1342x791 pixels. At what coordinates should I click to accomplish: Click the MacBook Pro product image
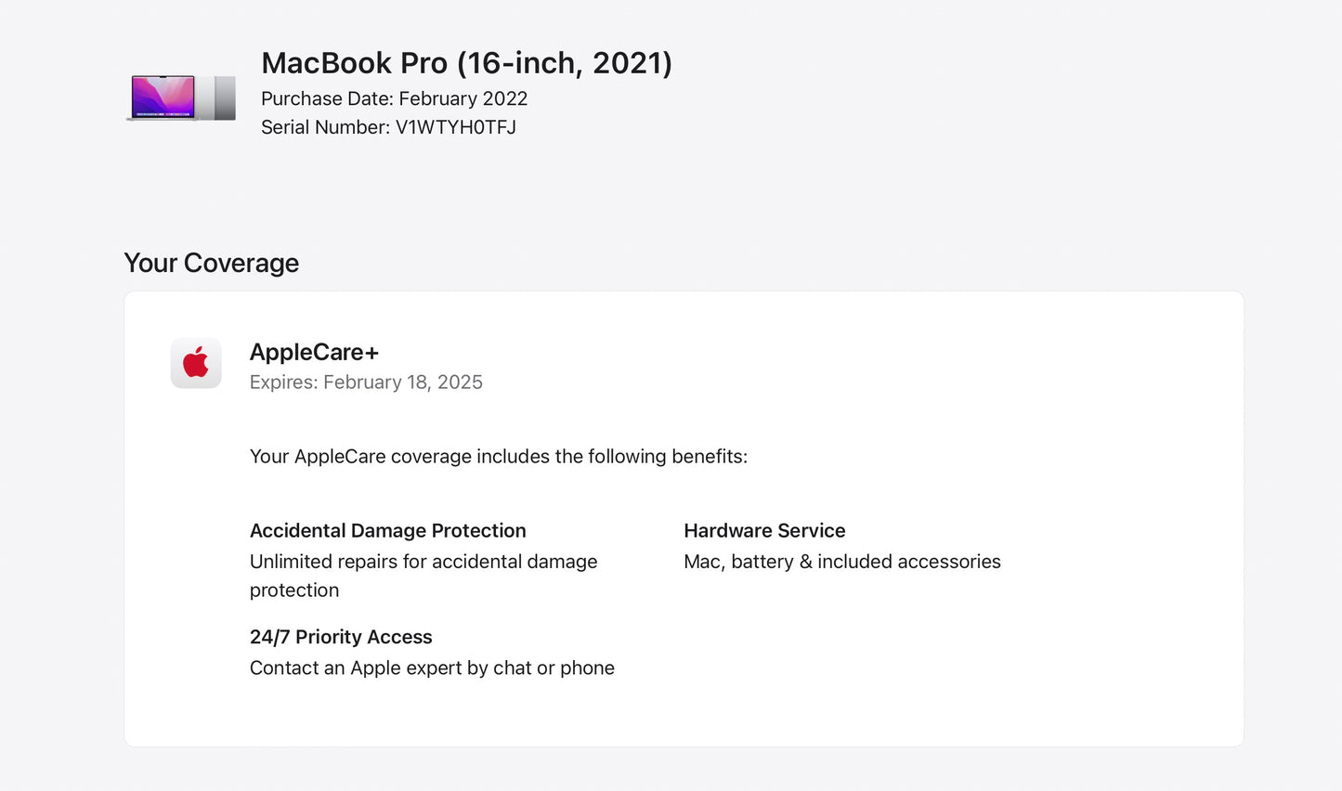(180, 97)
